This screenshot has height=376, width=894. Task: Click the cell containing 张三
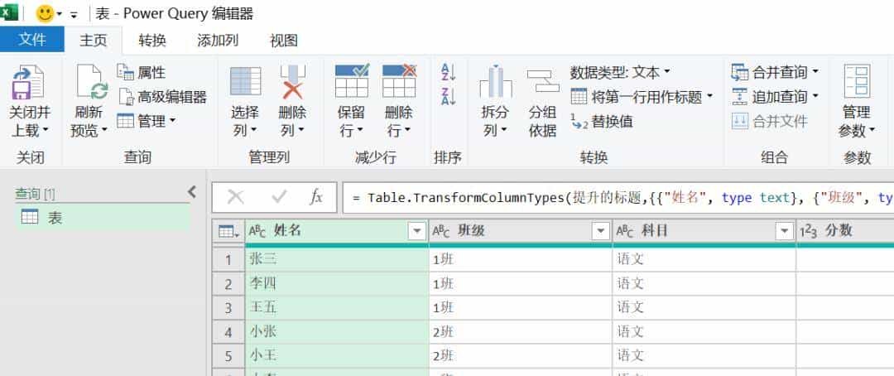[x=336, y=259]
